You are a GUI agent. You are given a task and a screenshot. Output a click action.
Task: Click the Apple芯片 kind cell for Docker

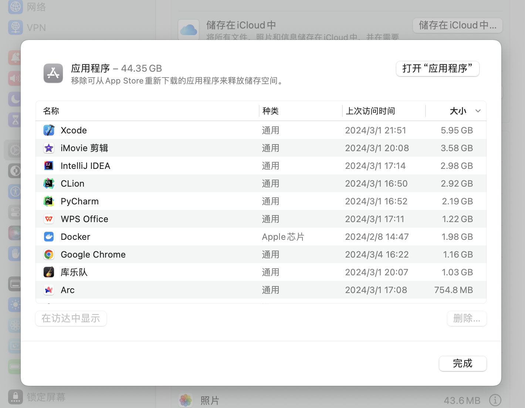[283, 237]
